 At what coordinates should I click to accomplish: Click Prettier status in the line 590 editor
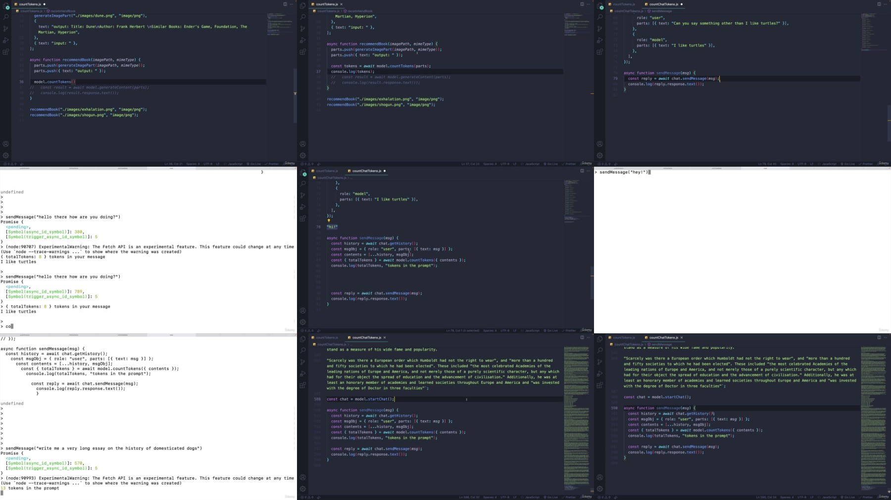866,497
